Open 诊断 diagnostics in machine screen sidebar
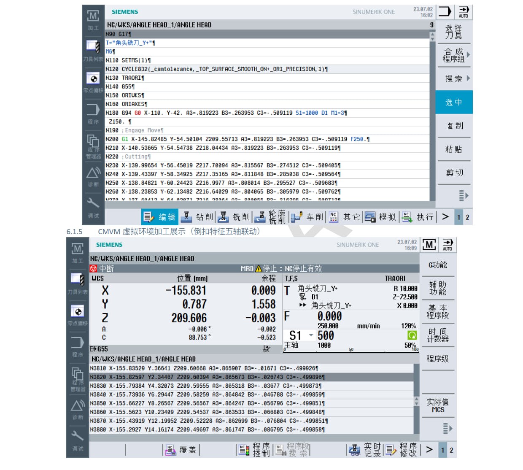Screen dimensions: 523x470 tap(78, 410)
